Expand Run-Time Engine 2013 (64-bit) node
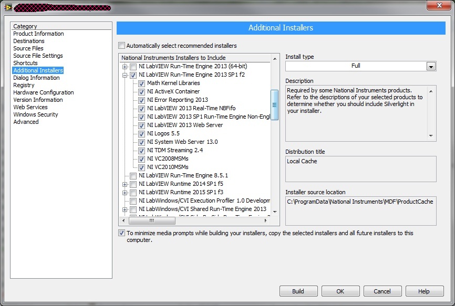The image size is (455, 306). click(x=125, y=67)
